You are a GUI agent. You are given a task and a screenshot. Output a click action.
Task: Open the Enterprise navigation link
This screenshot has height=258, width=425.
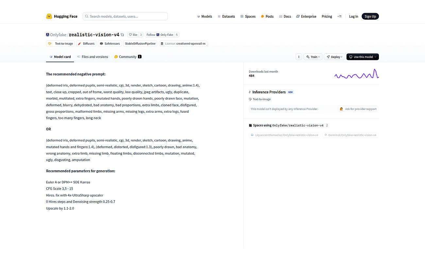coord(306,16)
